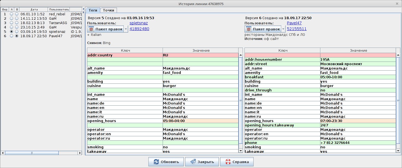This screenshot has width=402, height=168.
Task: Choose version 2 as comparison B
Action: (17, 18)
